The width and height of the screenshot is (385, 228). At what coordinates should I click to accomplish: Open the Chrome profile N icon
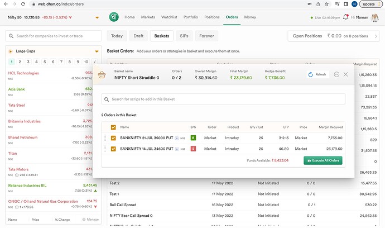(x=354, y=4)
